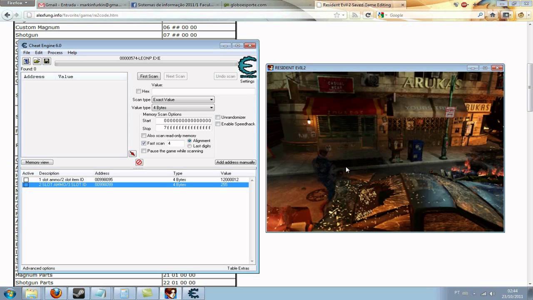Open Windows Start orb
The image size is (533, 300).
tap(10, 293)
